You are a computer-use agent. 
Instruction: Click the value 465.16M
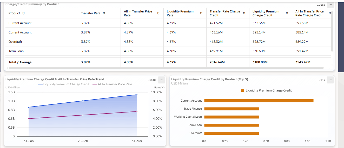216,32
